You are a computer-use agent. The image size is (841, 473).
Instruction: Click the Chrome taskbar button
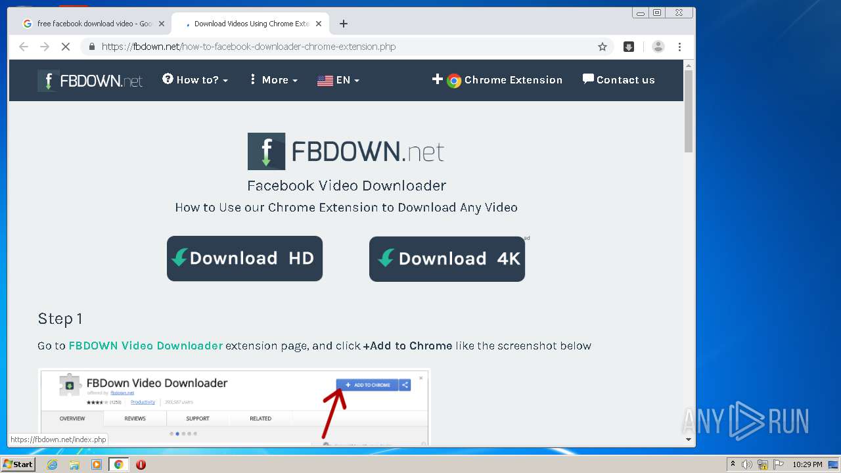(119, 464)
